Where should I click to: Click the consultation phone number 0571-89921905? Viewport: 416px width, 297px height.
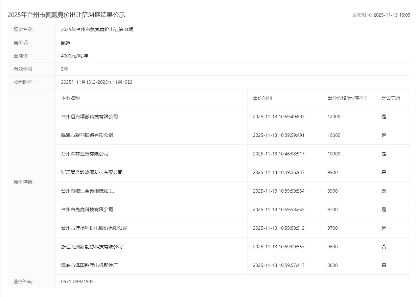click(x=77, y=281)
